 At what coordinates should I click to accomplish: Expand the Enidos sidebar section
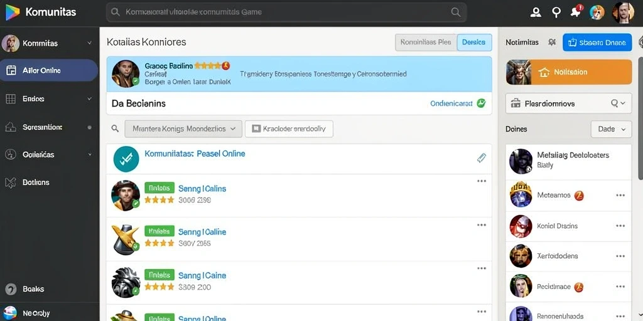click(49, 98)
